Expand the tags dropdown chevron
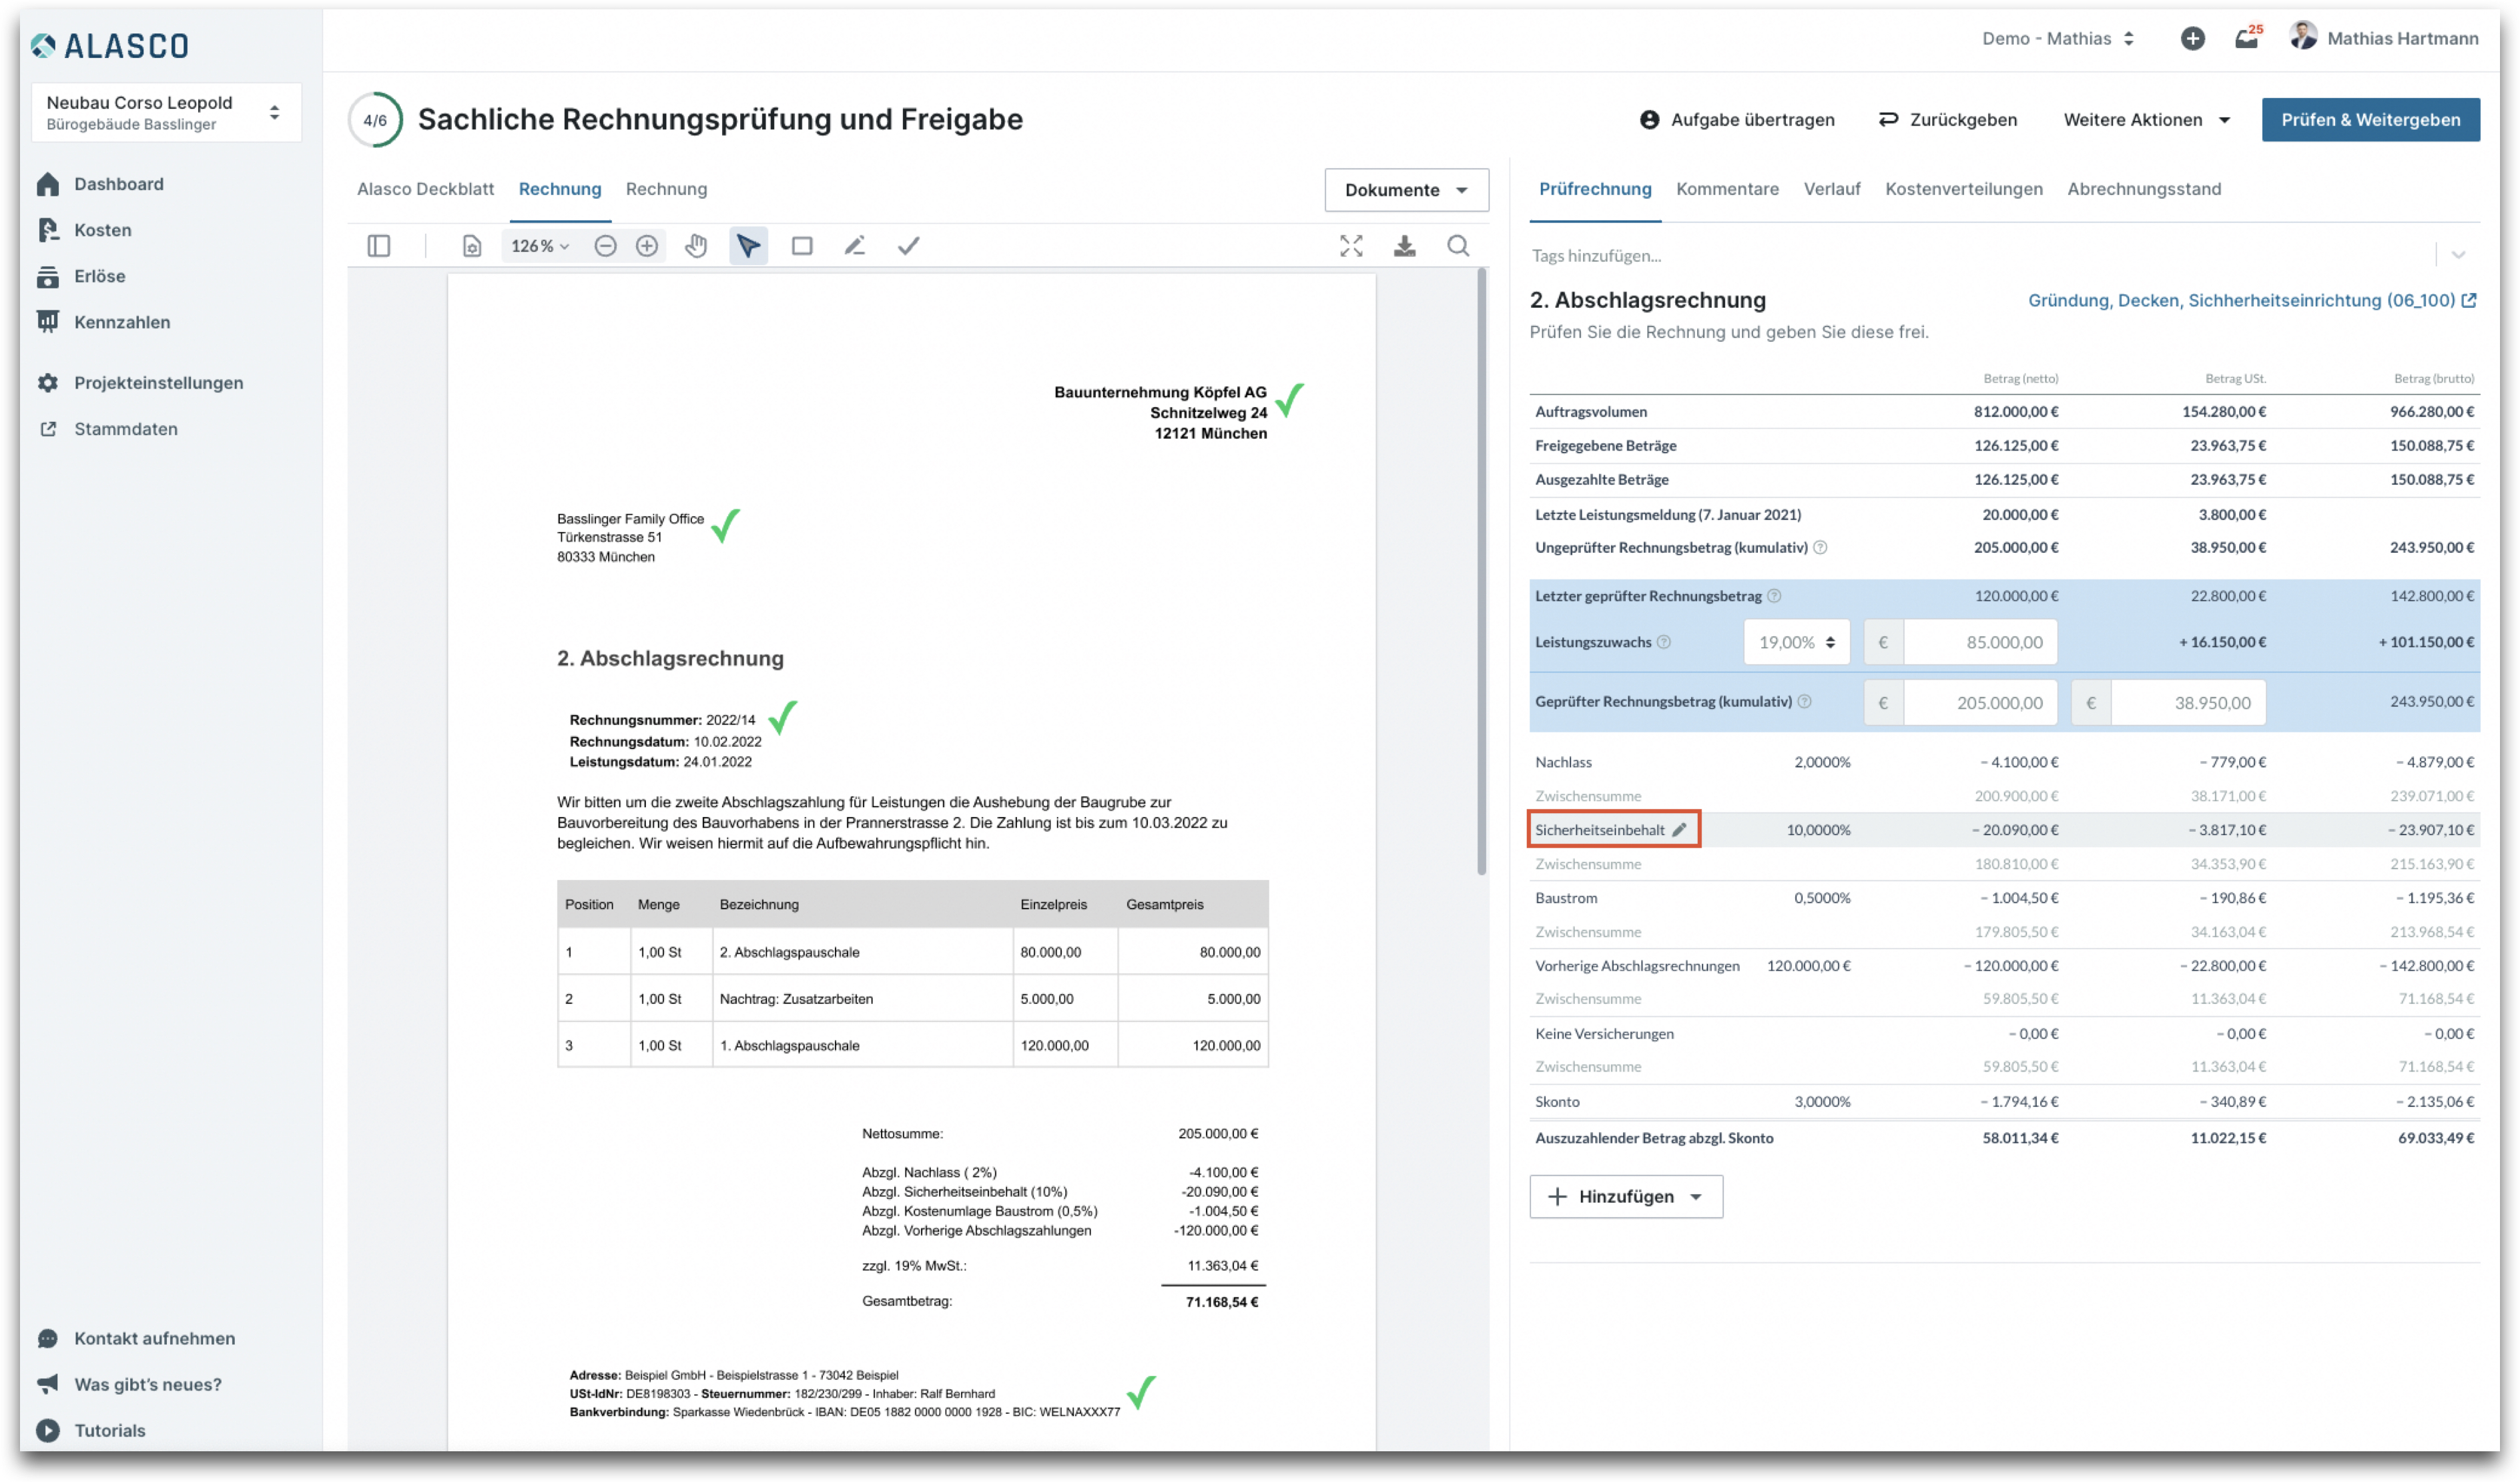The width and height of the screenshot is (2520, 1482). 2458,255
